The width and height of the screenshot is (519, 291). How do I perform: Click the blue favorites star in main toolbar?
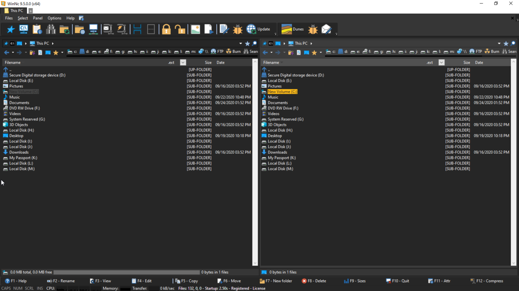click(x=10, y=29)
